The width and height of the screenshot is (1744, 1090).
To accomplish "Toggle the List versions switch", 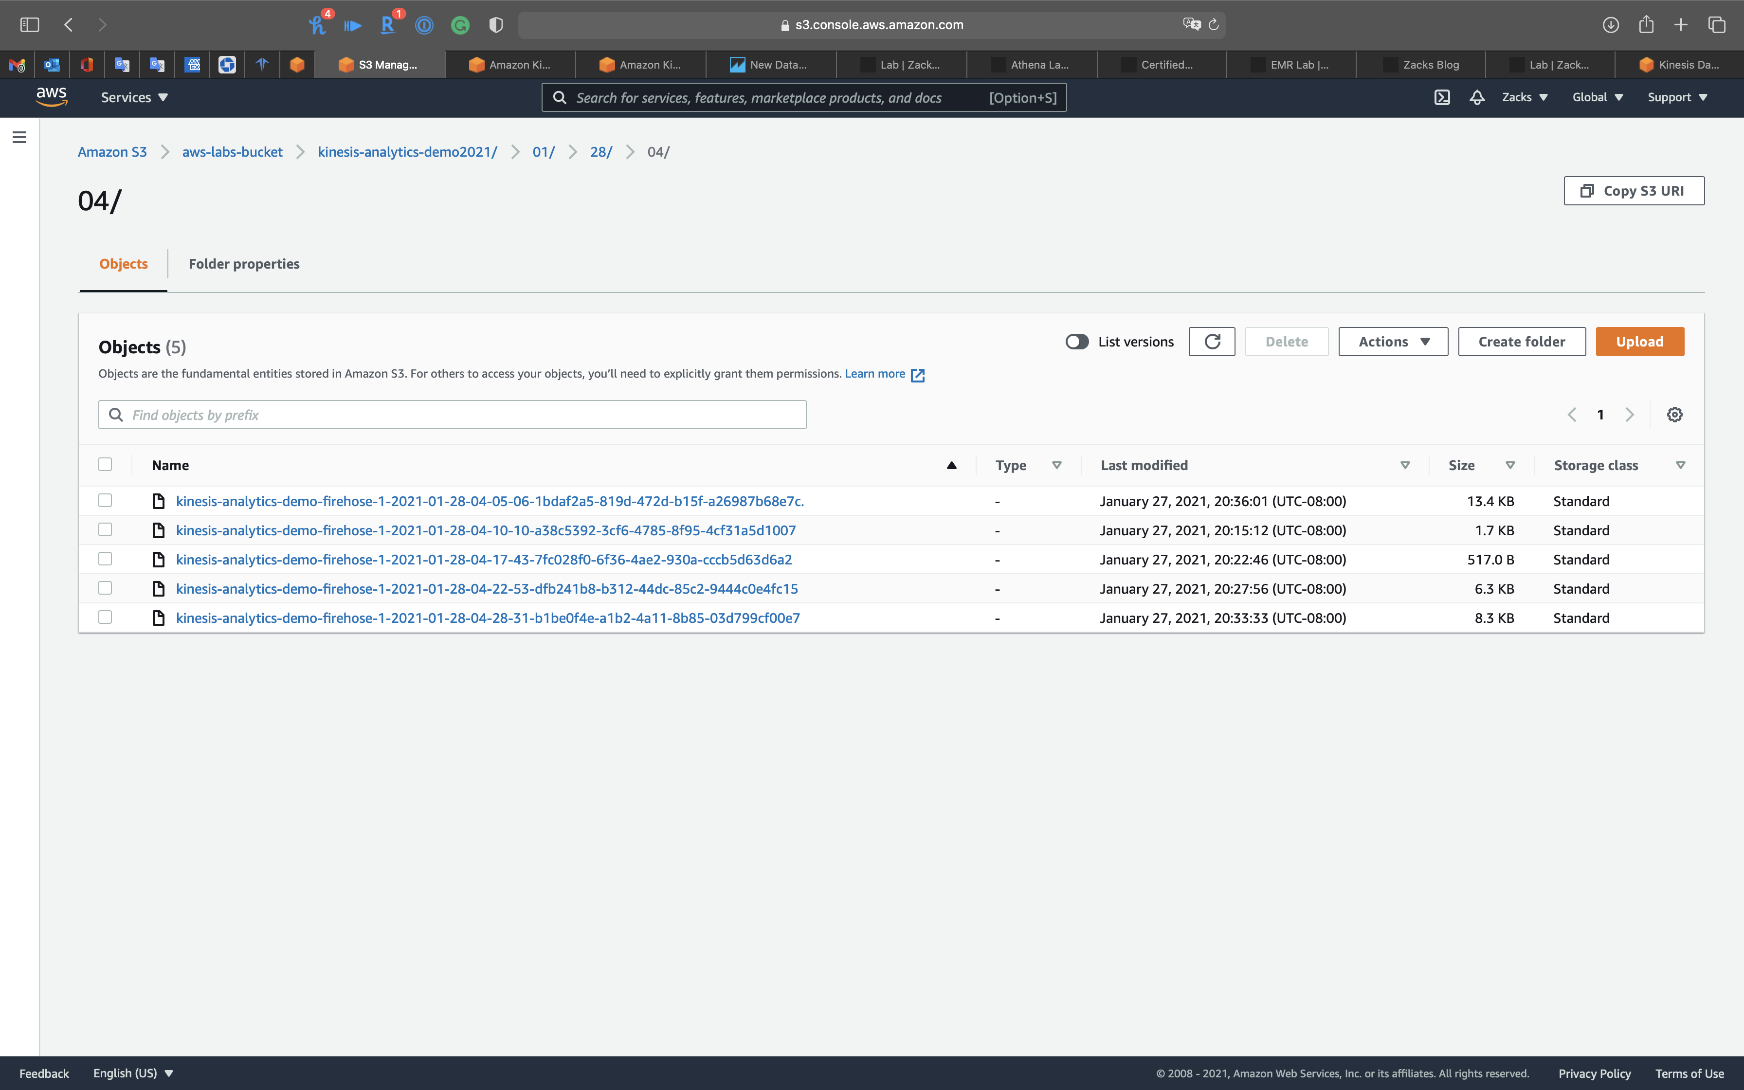I will pyautogui.click(x=1077, y=342).
